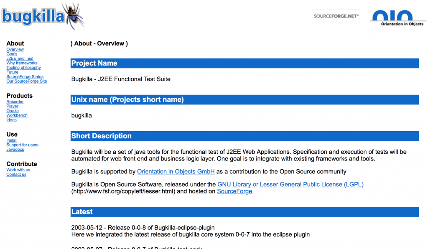Image resolution: width=428 pixels, height=249 pixels.
Task: Click the Project Name section header
Action: pos(245,63)
